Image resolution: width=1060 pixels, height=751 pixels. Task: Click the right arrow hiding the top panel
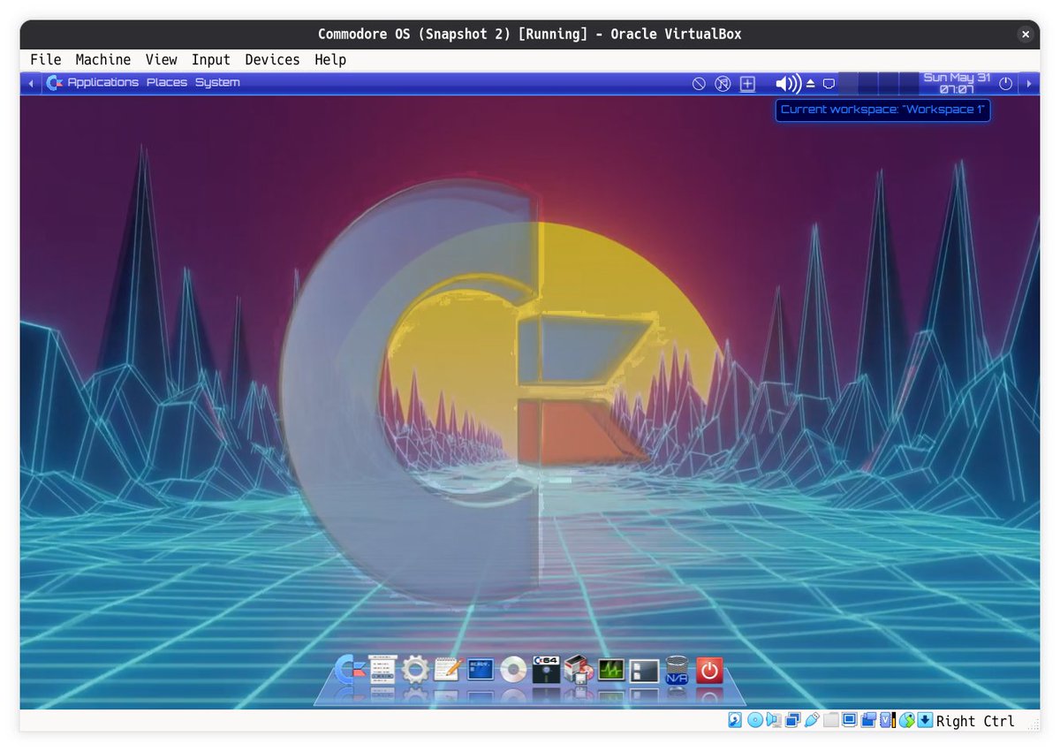1028,84
